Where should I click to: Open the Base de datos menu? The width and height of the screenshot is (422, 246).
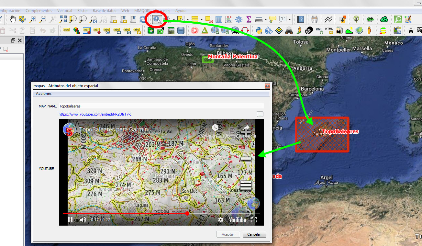click(105, 11)
